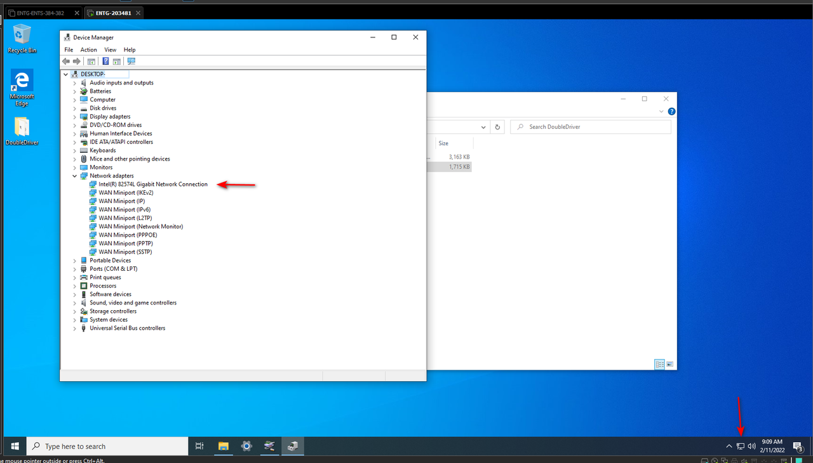Screen dimensions: 813x463
Task: Switch Explorer to the large icons view
Action: tap(669, 365)
